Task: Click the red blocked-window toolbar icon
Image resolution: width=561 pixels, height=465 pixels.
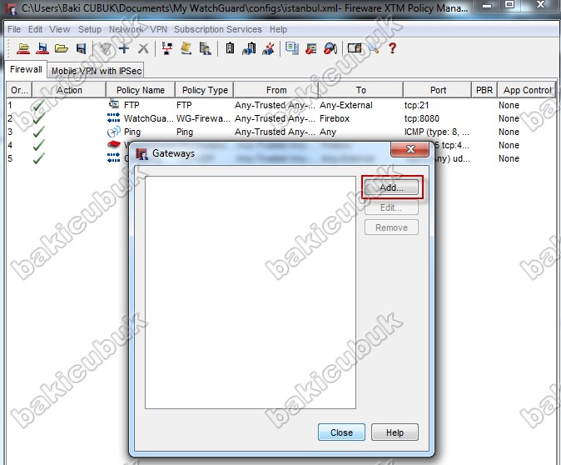Action: click(x=311, y=48)
